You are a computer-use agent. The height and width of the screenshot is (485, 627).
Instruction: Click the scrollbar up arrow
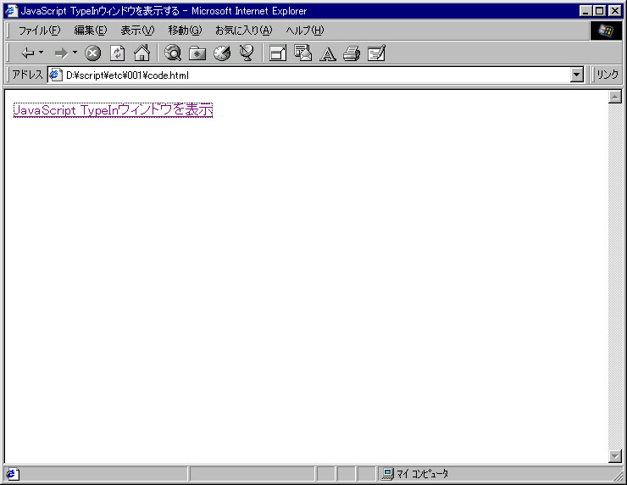(614, 97)
